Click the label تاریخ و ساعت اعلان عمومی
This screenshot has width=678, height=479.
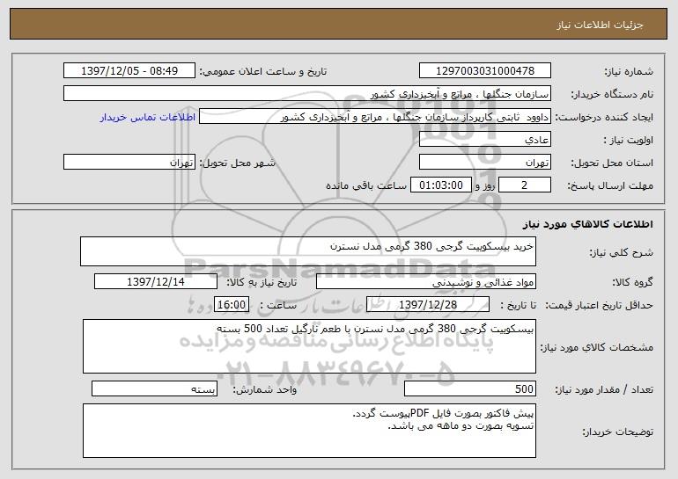pyautogui.click(x=263, y=71)
